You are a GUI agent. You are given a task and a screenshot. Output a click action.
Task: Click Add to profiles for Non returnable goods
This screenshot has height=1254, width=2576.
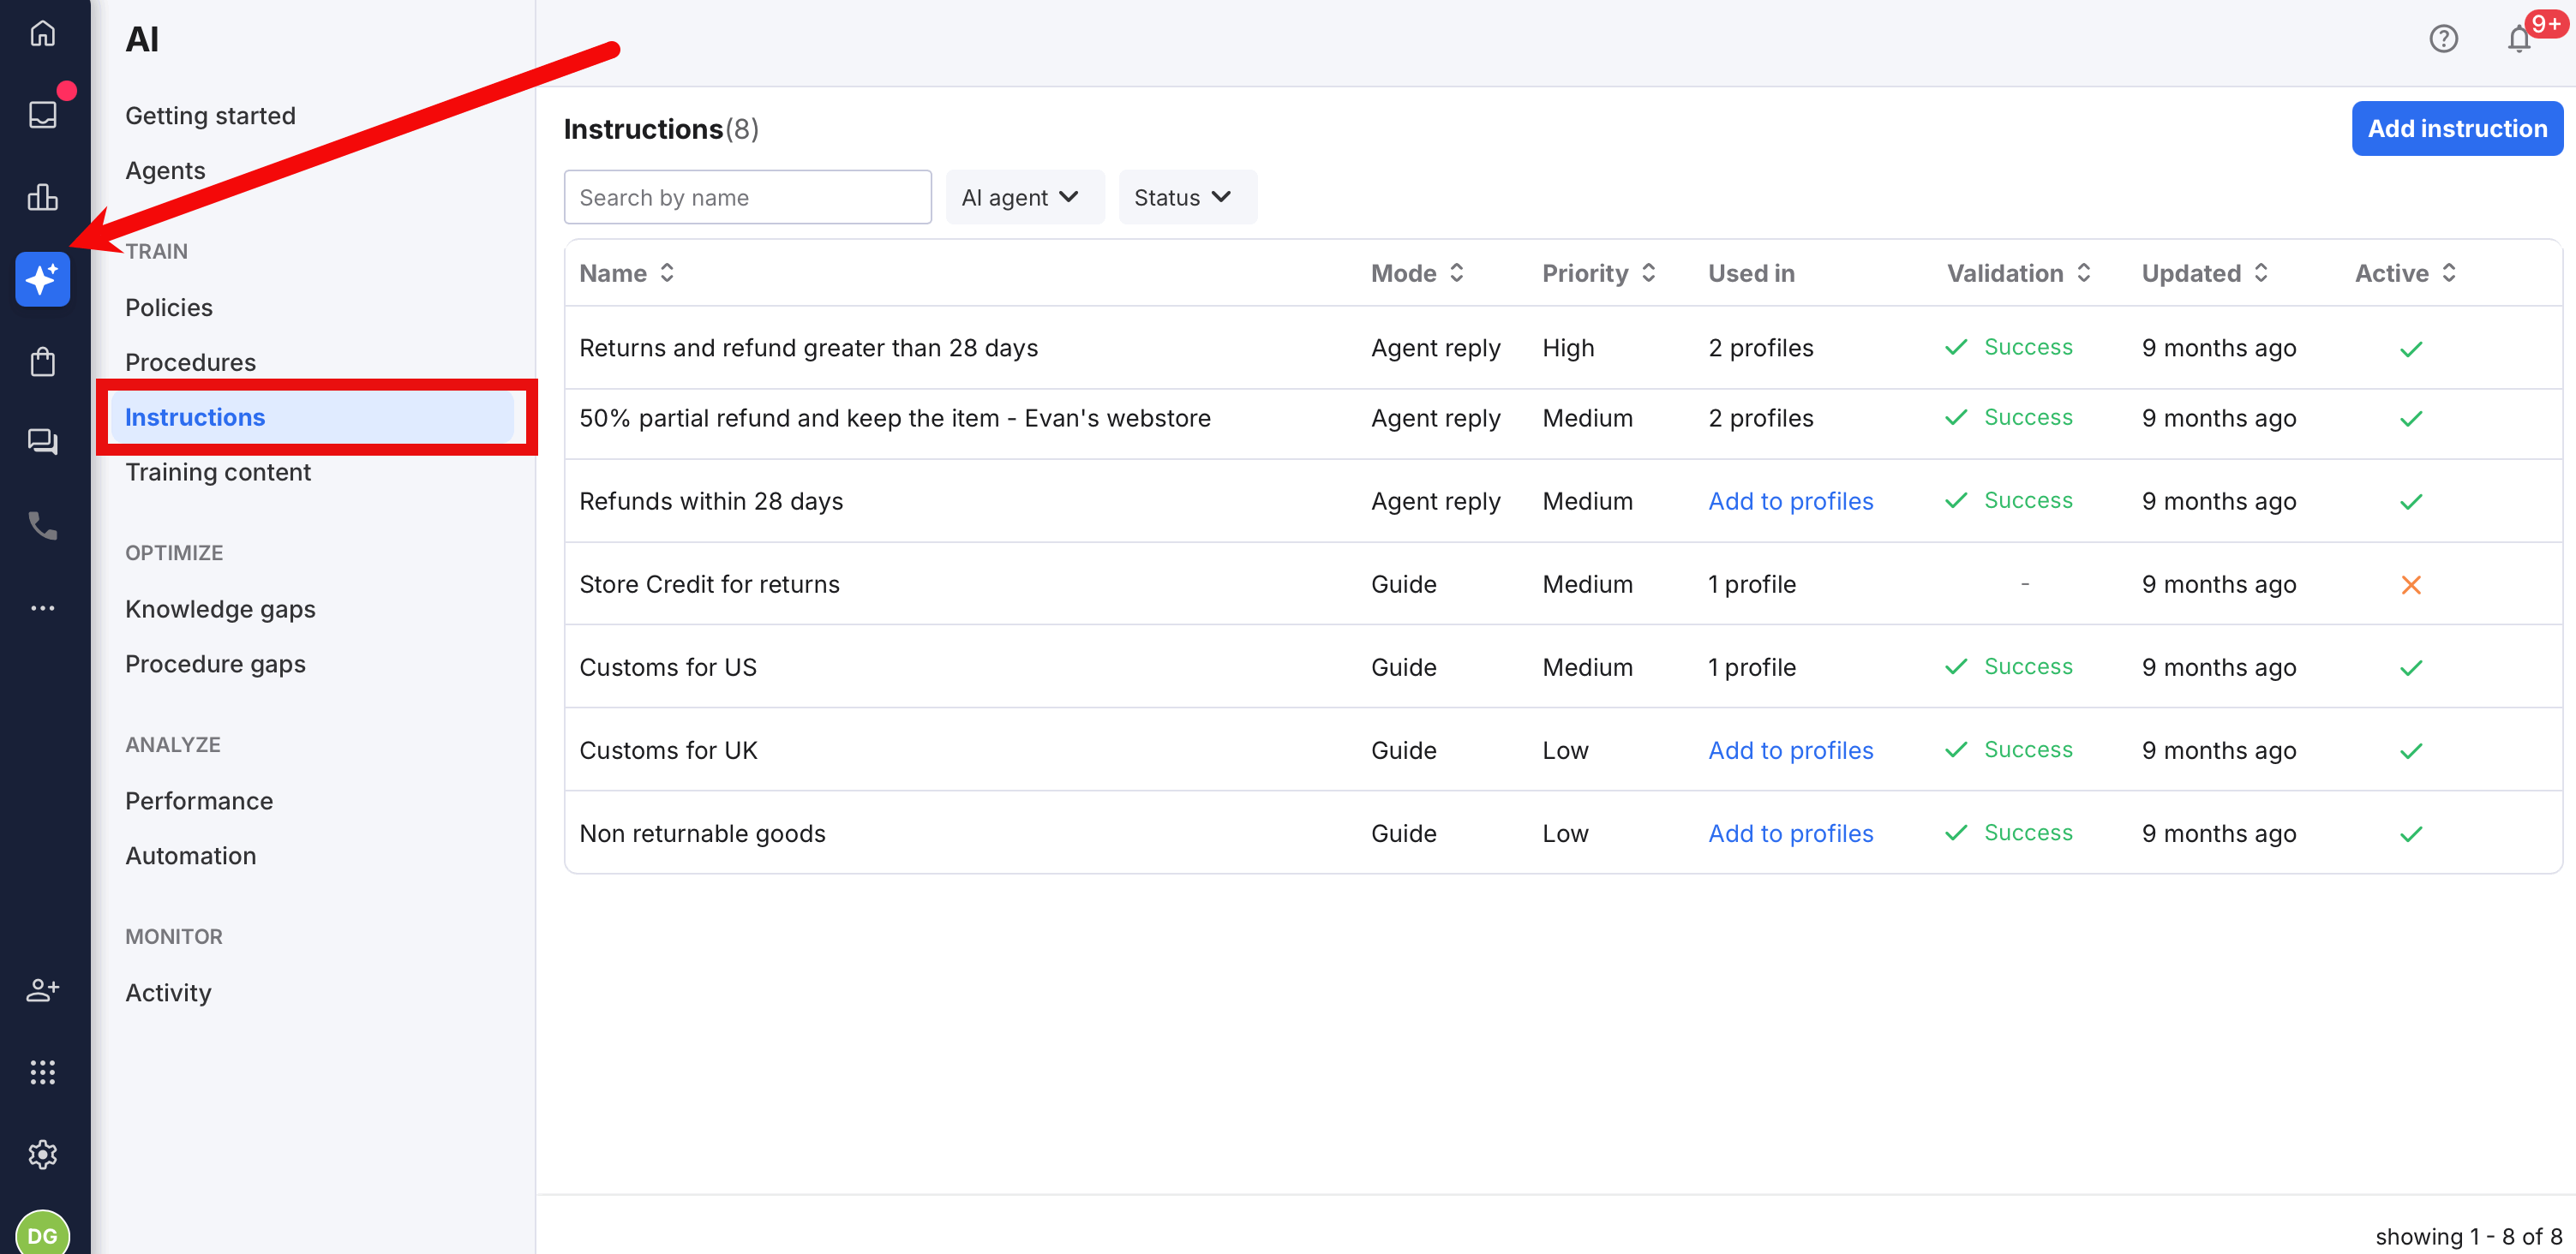[1790, 833]
